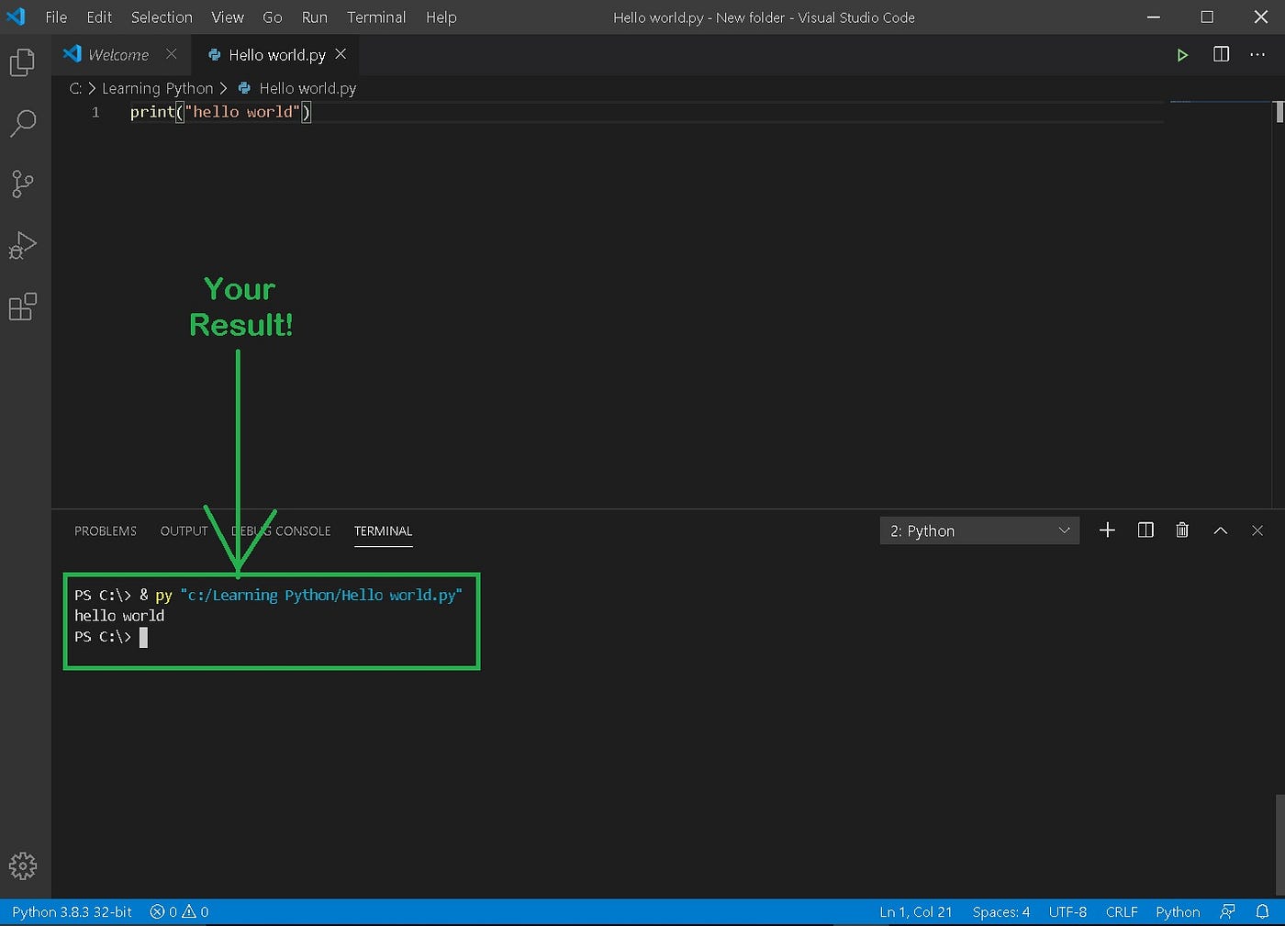Create new terminal with plus icon
Image resolution: width=1285 pixels, height=926 pixels.
(1107, 530)
